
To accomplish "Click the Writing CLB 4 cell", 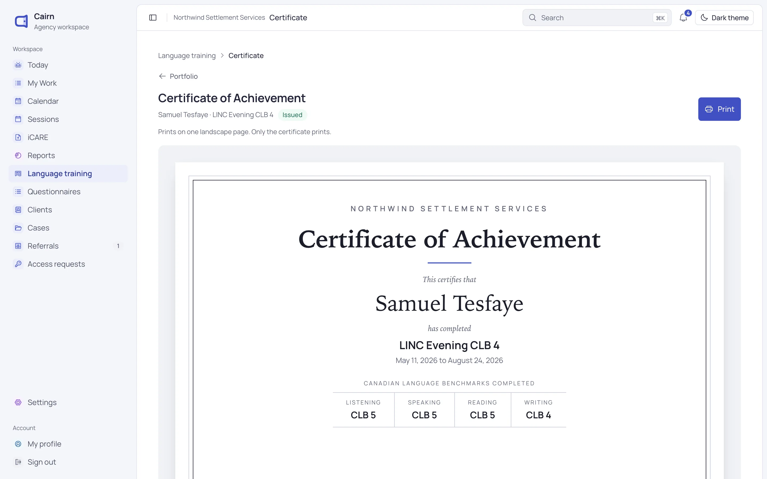I will click(x=538, y=410).
